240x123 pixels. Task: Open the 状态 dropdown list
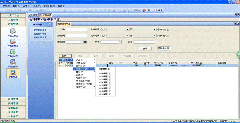coord(120,42)
